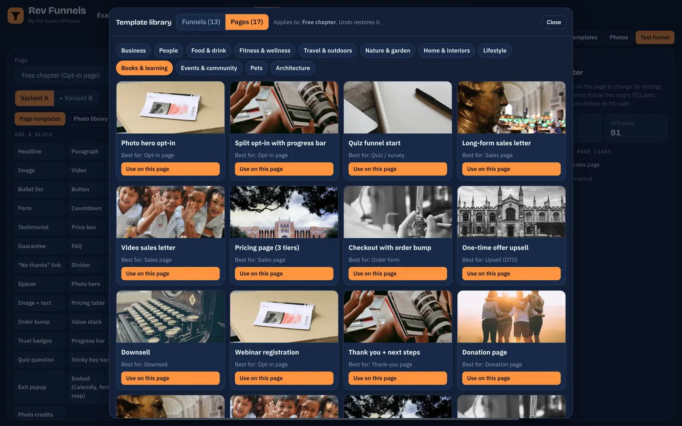Filter templates by People category
Image resolution: width=682 pixels, height=426 pixels.
click(x=168, y=50)
